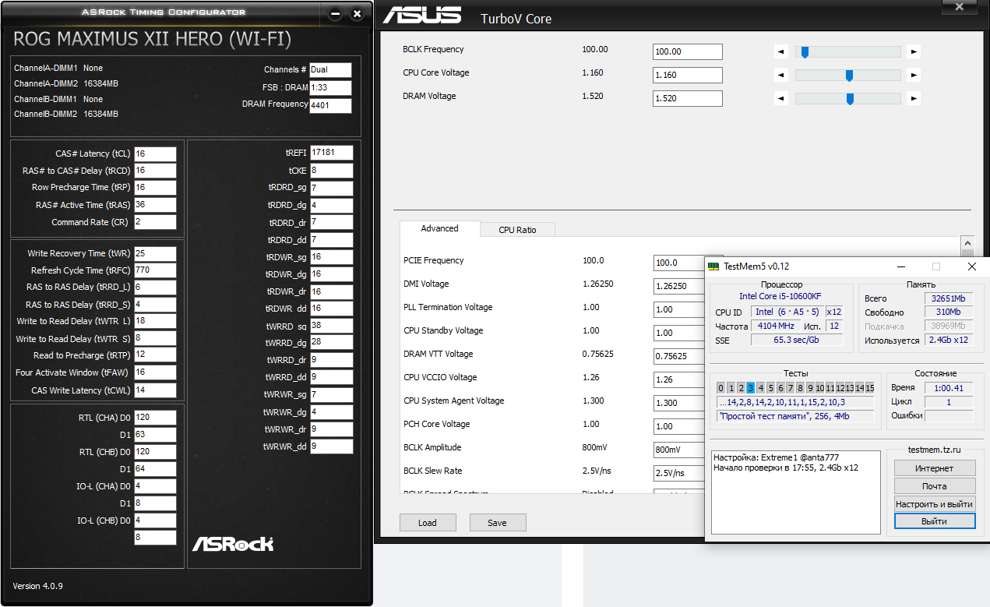Click the DRAM Voltage input field

point(688,99)
